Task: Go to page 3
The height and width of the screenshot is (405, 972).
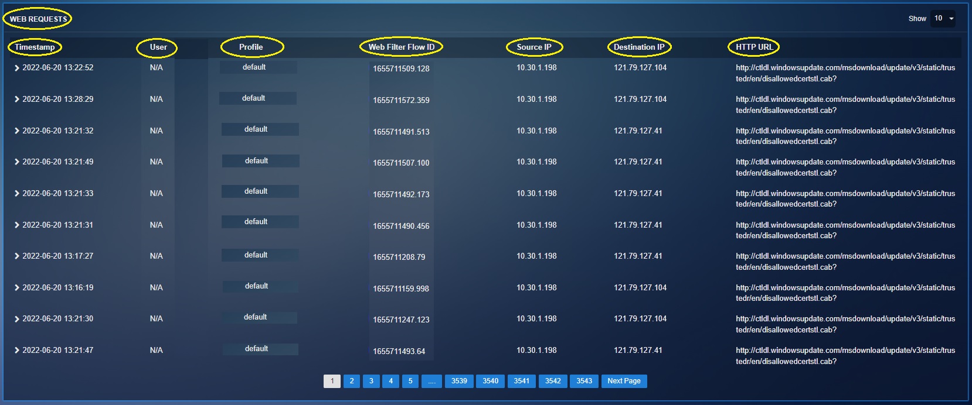Action: click(371, 381)
